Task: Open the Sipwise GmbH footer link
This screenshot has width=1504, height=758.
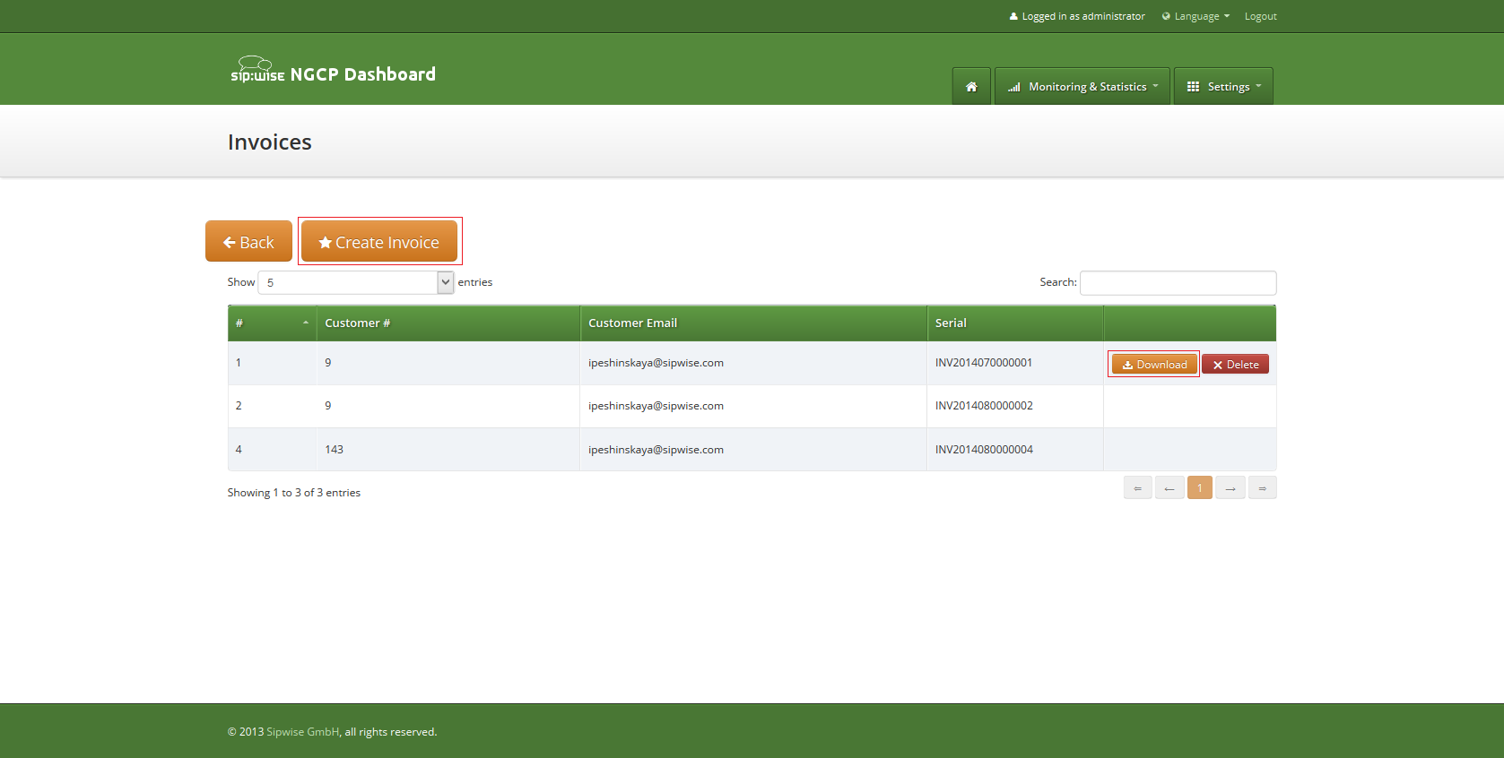Action: point(303,732)
